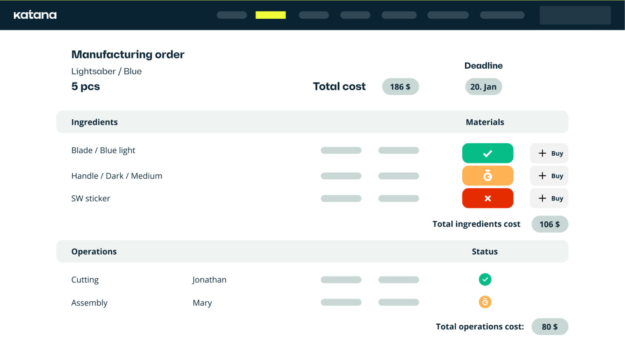Viewport: 625px width, 351px height.
Task: Click the highlighted yellow navigation item
Action: [271, 15]
